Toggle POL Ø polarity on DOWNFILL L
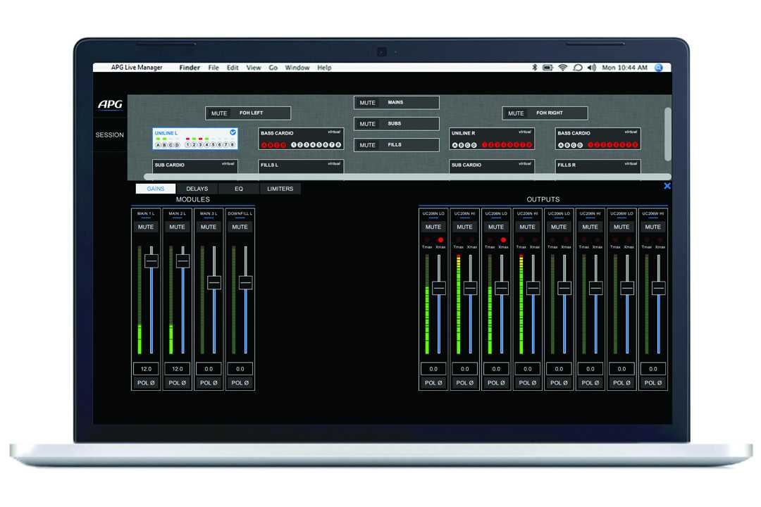The image size is (761, 507). [240, 382]
